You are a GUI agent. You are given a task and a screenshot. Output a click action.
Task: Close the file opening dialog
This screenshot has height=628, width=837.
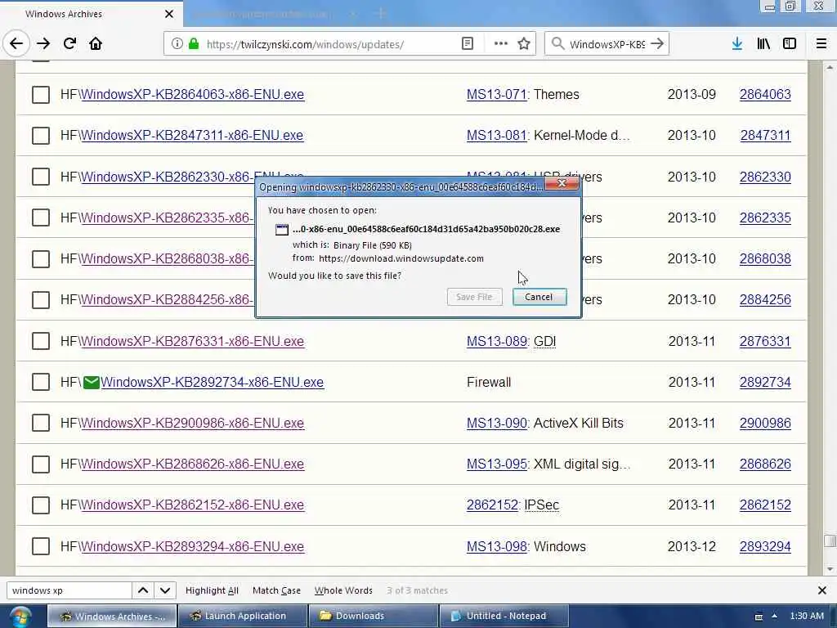tap(562, 183)
